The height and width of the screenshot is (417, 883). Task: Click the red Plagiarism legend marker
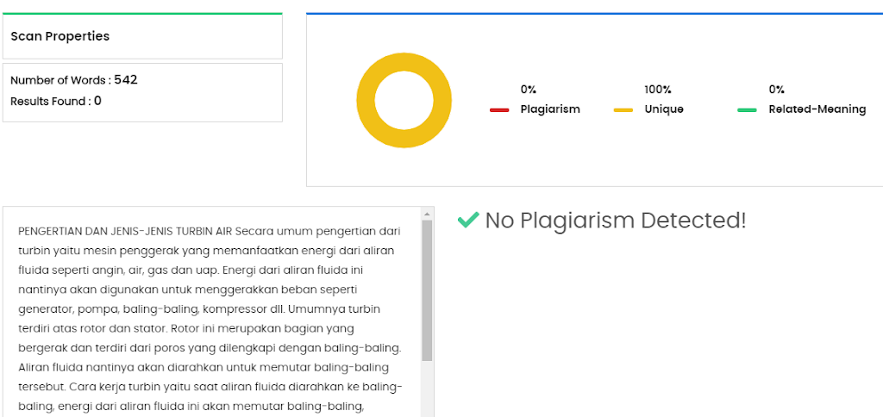point(499,110)
